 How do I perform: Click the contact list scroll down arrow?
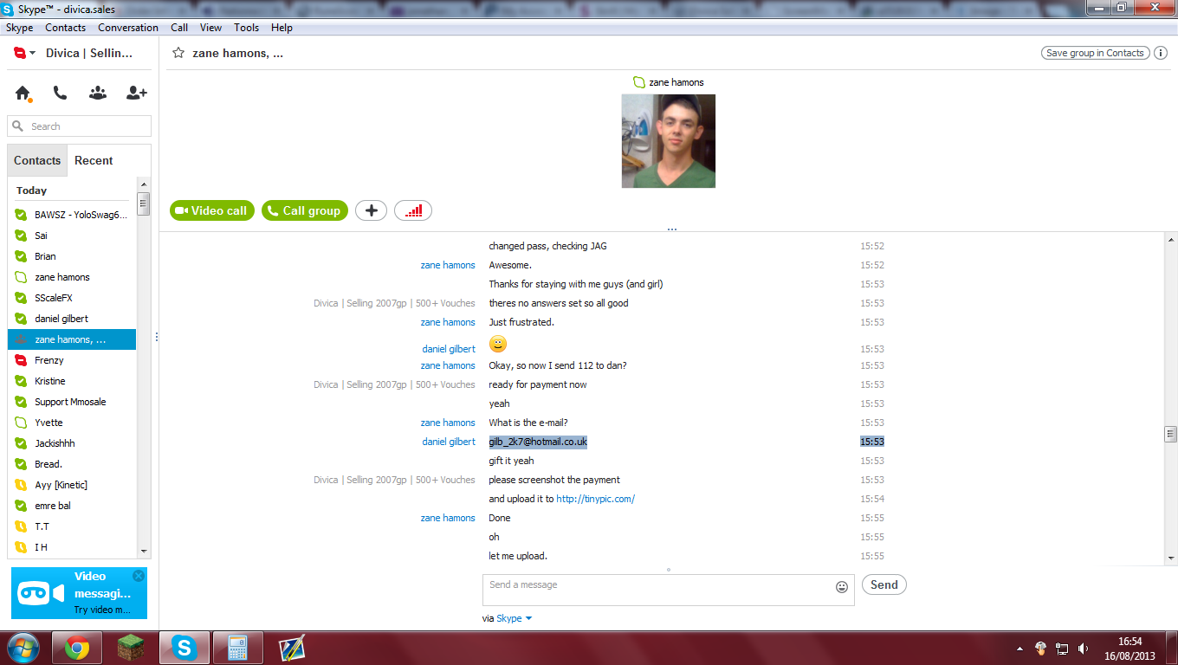tap(144, 552)
